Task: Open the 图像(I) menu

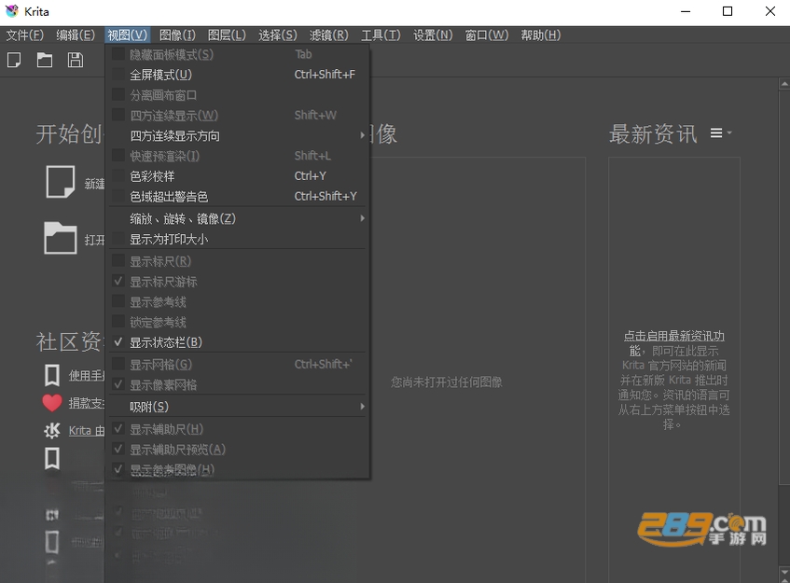Action: (177, 35)
